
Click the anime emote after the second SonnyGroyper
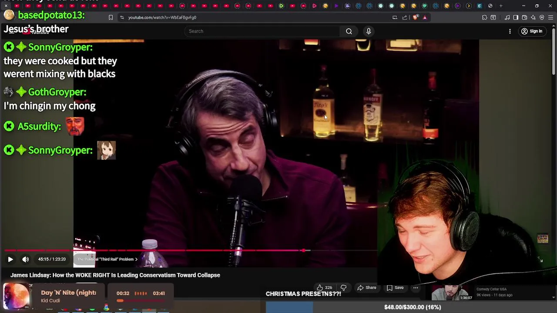pyautogui.click(x=107, y=150)
